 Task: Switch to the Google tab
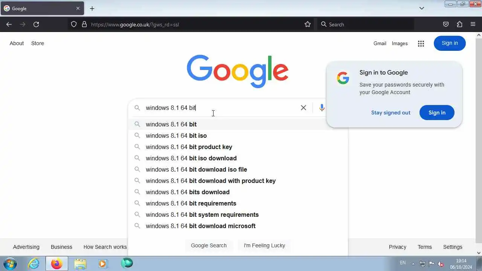pyautogui.click(x=42, y=8)
